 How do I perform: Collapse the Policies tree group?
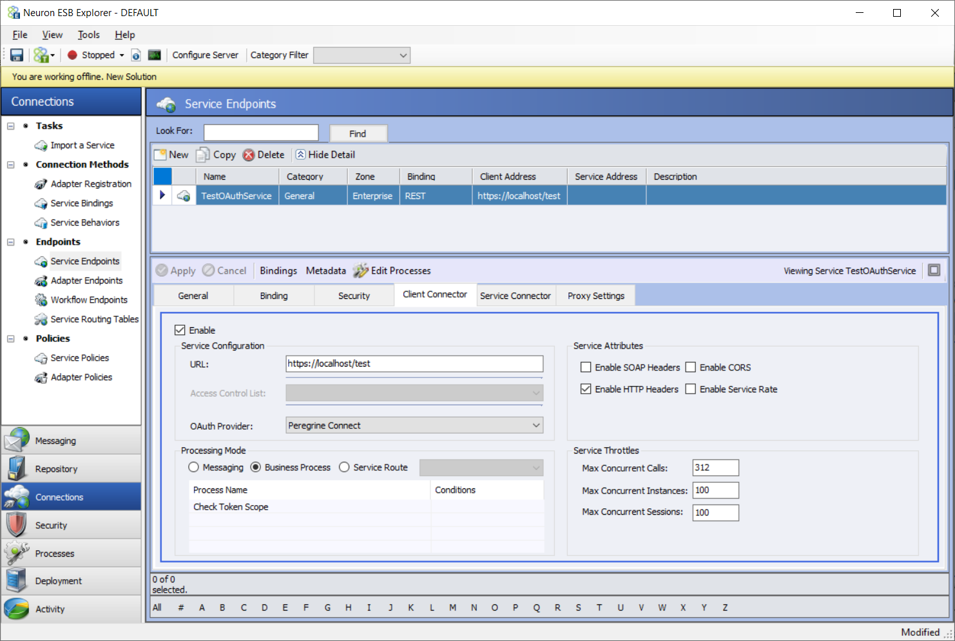click(11, 339)
